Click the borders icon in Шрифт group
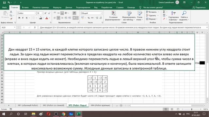209x117 pixels. [x=34, y=18]
